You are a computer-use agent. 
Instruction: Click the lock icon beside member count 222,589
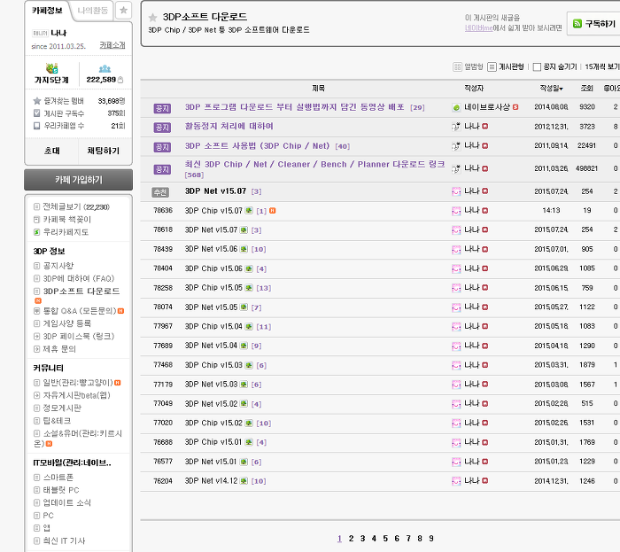pyautogui.click(x=120, y=80)
